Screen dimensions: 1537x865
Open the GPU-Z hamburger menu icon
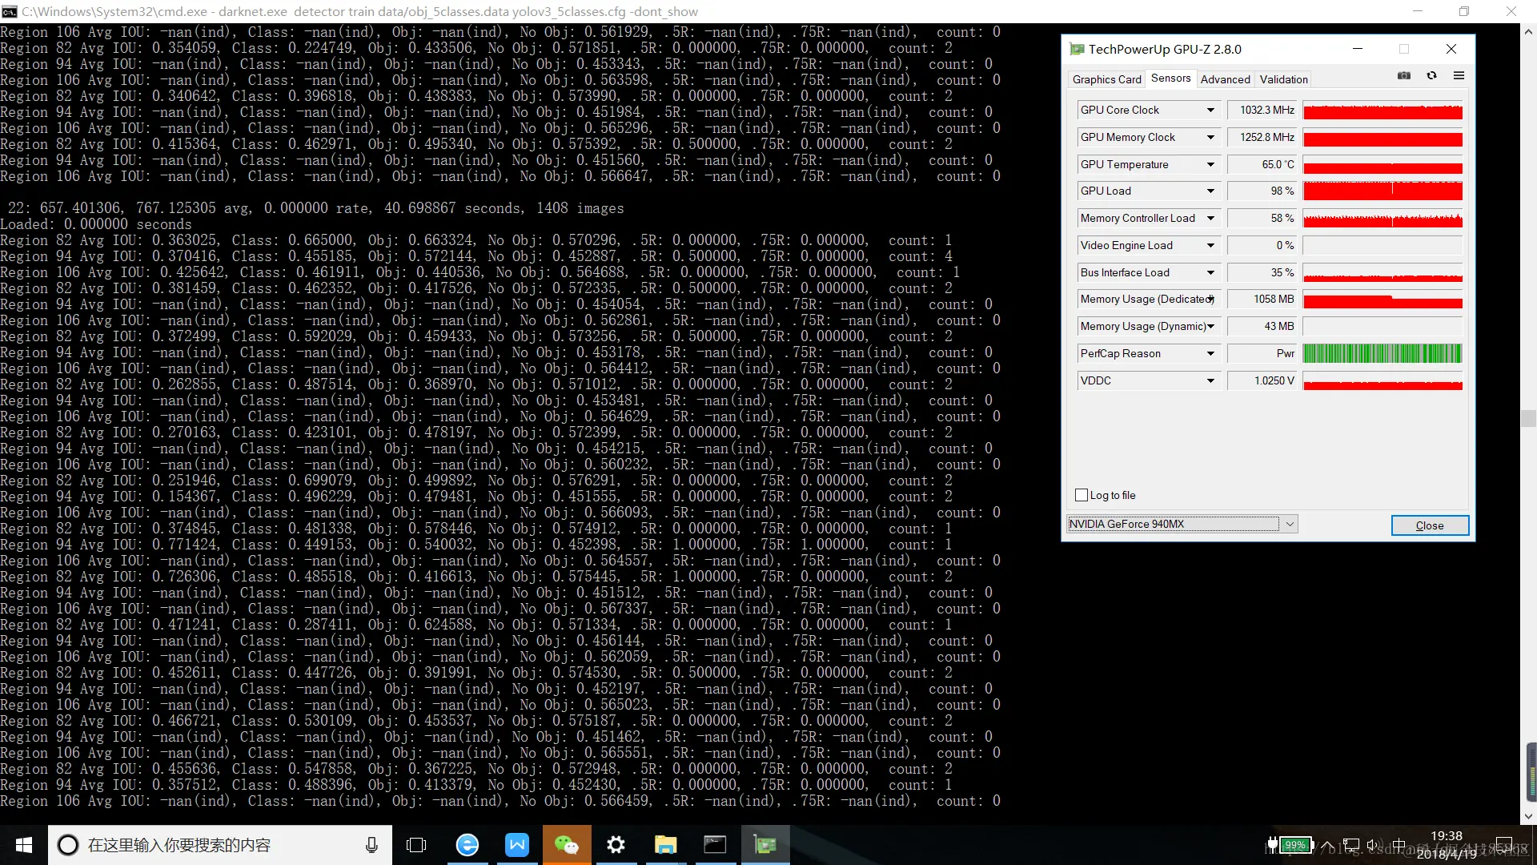pos(1459,76)
